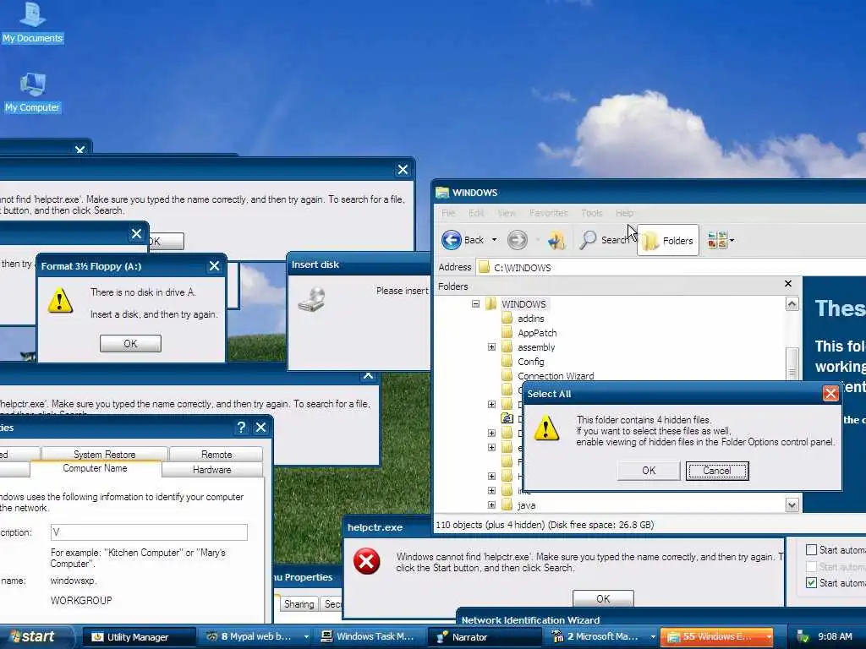The image size is (866, 649).
Task: Toggle the Folders pane button
Action: click(x=668, y=240)
